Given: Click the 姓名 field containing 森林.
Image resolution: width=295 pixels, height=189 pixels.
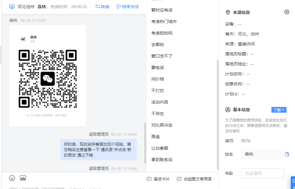Looking at the screenshot, I should (262, 154).
